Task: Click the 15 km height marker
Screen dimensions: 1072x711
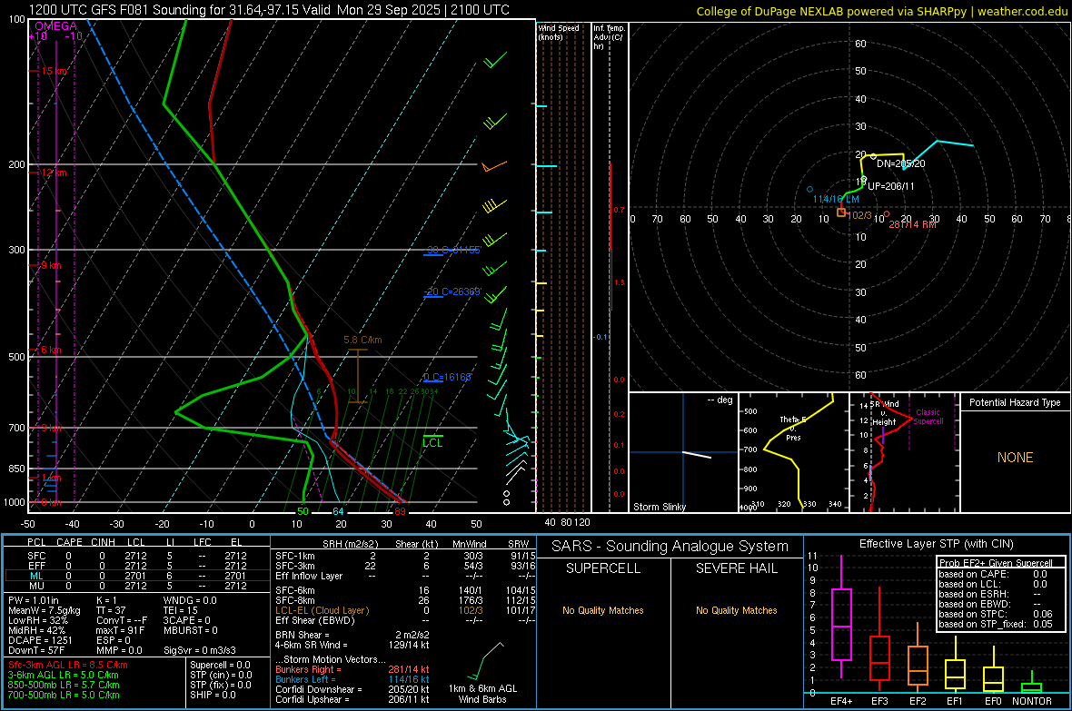Action: (x=54, y=71)
